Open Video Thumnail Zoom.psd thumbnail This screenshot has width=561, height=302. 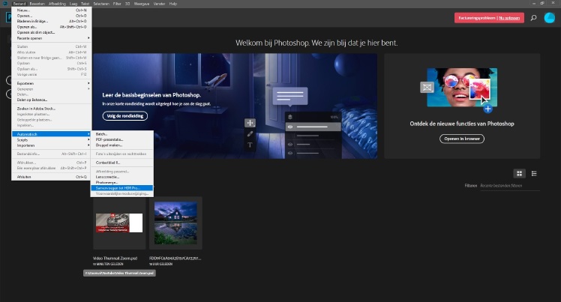(119, 223)
